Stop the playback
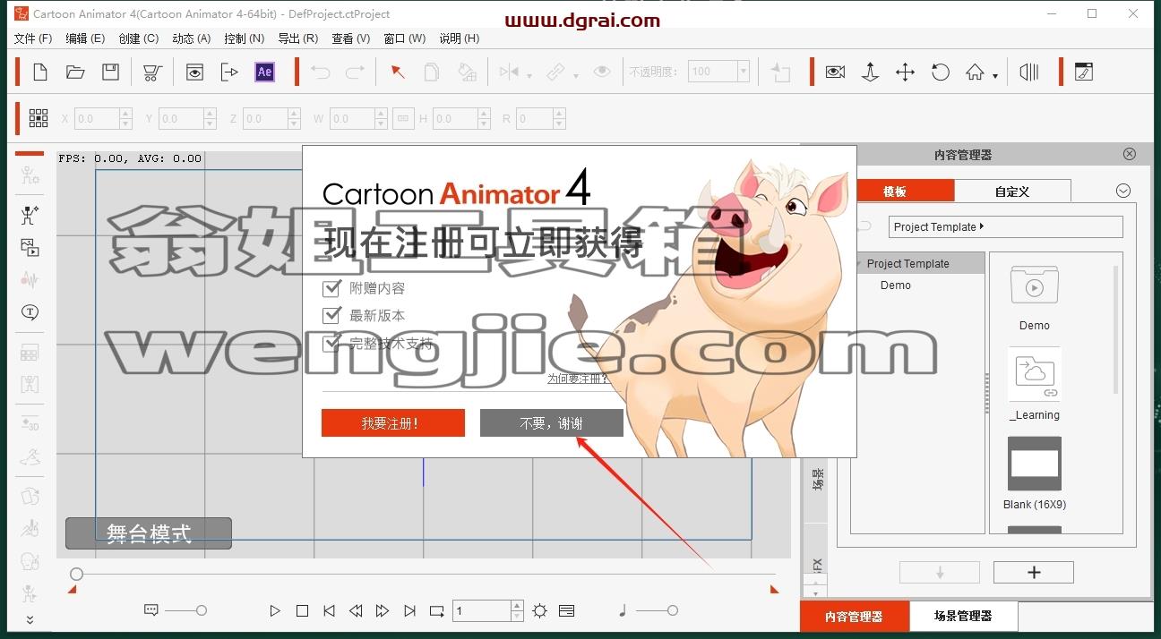The width and height of the screenshot is (1161, 639). point(302,610)
